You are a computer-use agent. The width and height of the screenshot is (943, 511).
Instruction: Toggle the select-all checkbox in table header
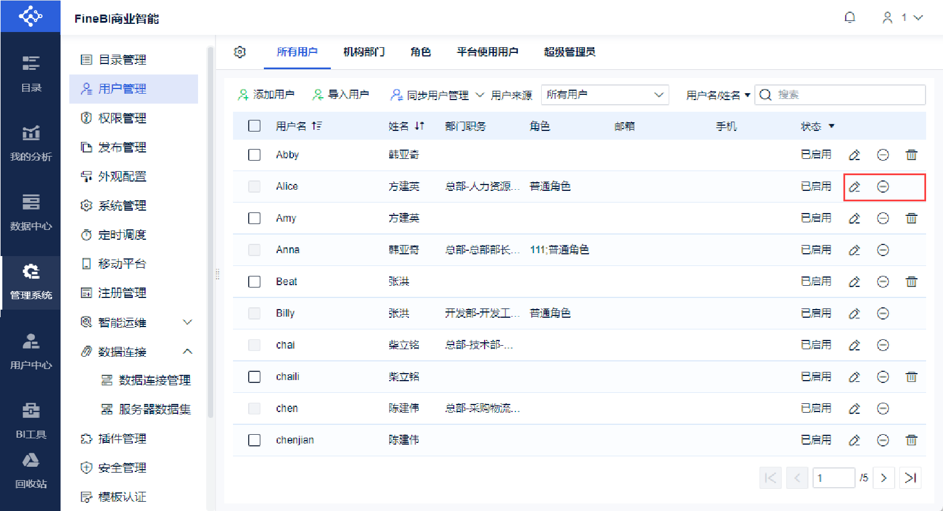[x=254, y=126]
